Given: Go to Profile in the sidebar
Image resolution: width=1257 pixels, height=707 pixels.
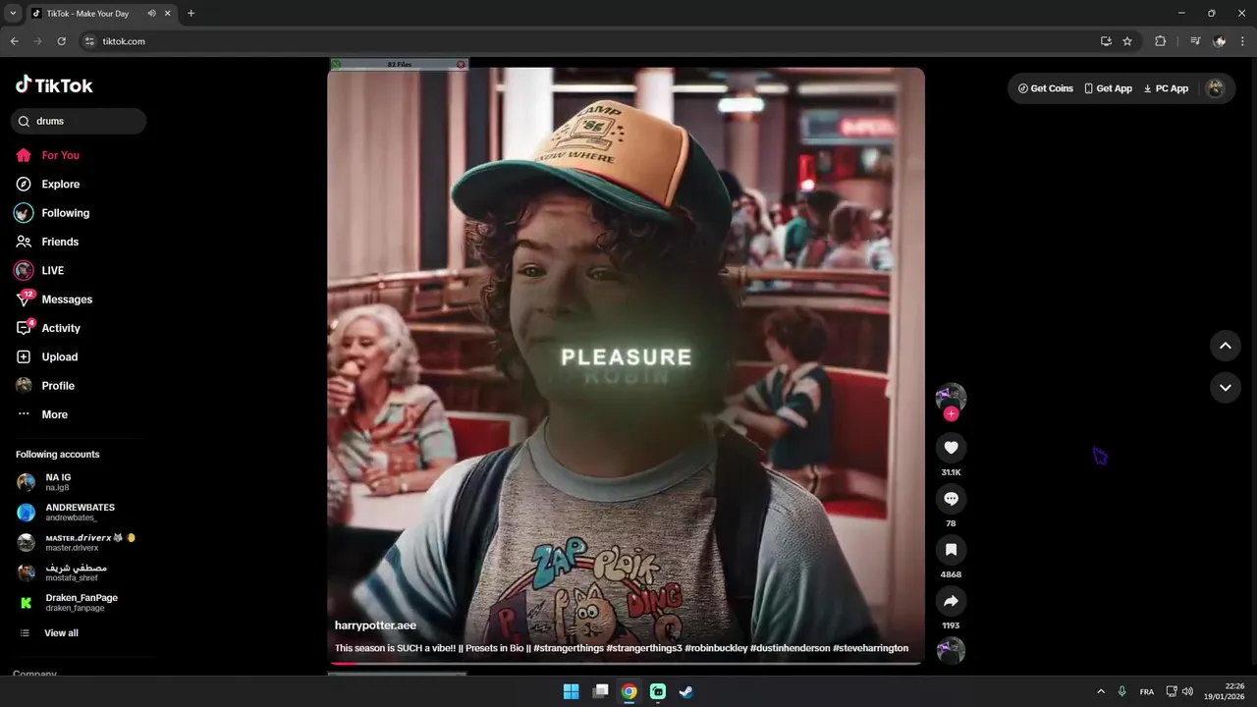Looking at the screenshot, I should tap(44, 386).
